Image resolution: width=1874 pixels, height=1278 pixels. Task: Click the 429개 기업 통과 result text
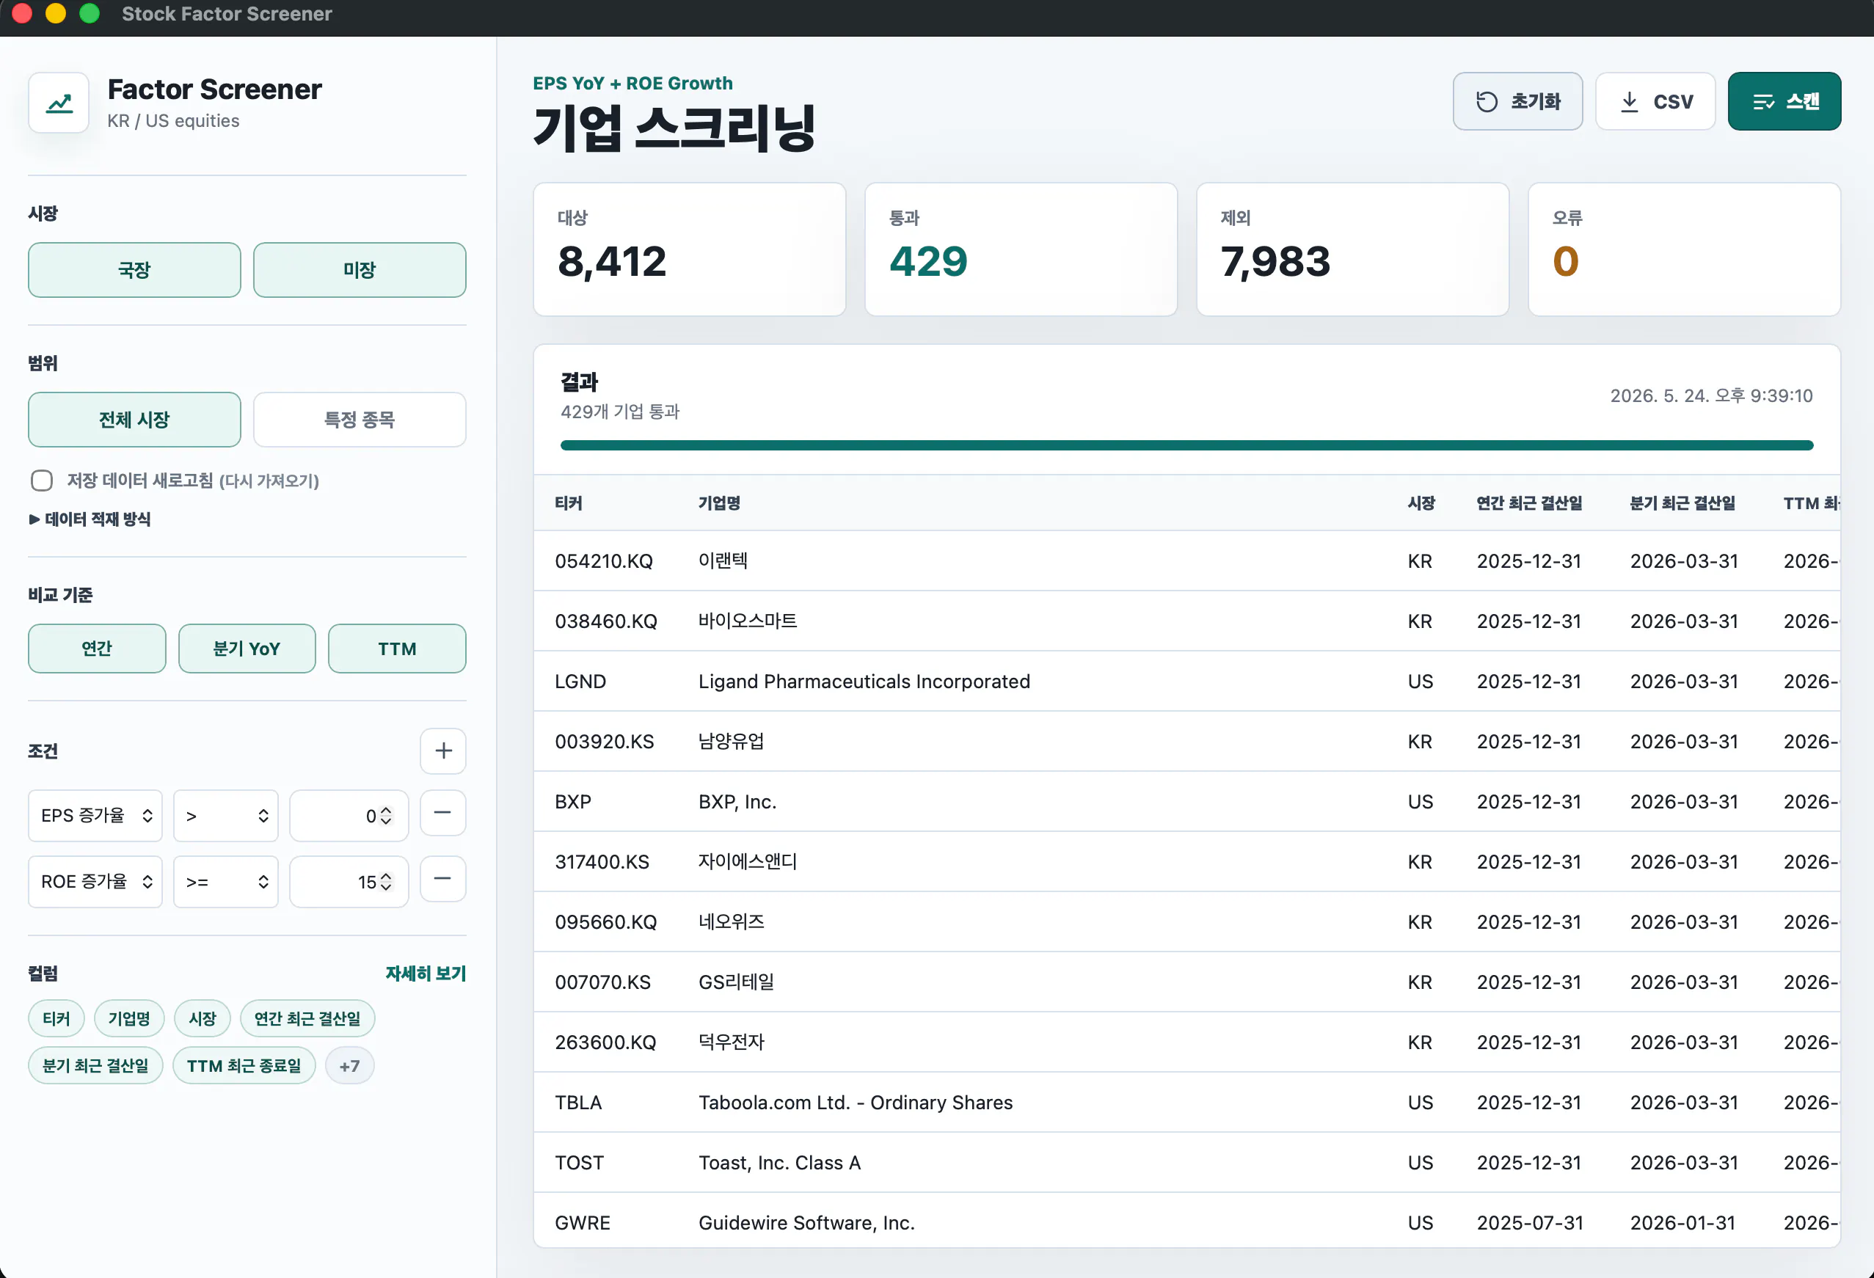620,412
